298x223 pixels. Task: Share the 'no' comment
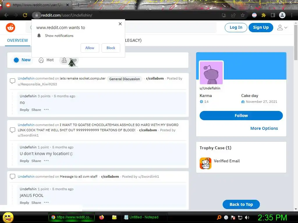(x=36, y=110)
